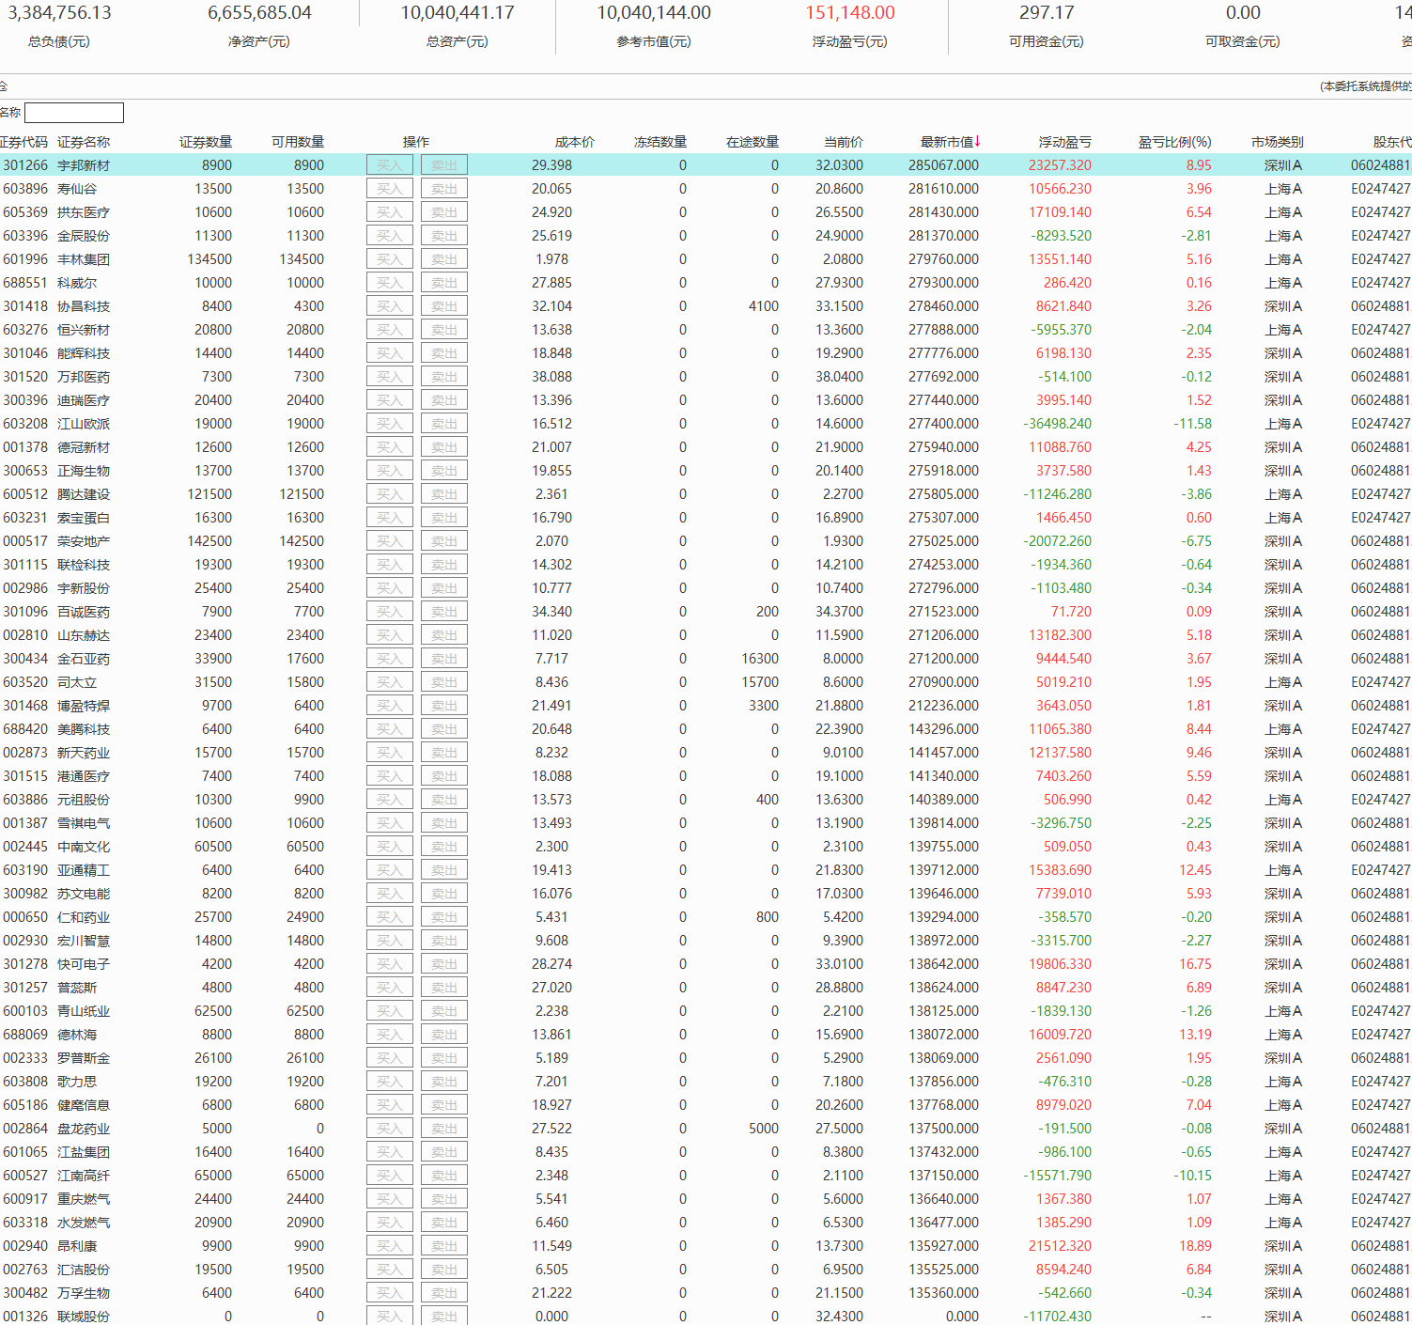Viewport: 1412px width, 1325px height.
Task: Click the 成本价 column header
Action: [x=574, y=142]
